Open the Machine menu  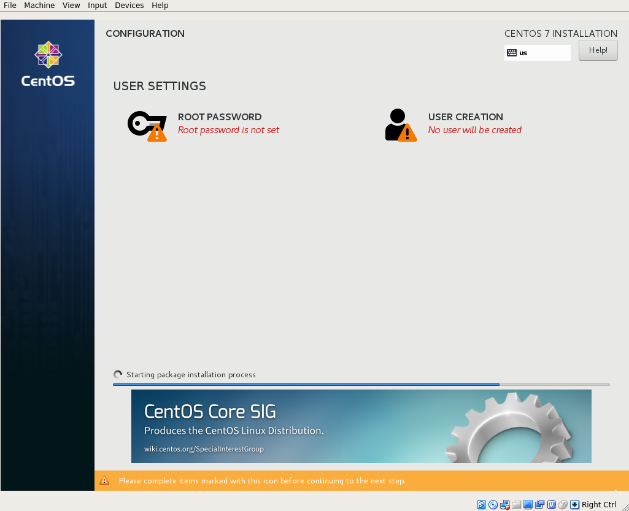39,5
